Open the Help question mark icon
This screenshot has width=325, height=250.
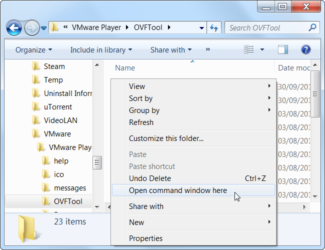[306, 49]
